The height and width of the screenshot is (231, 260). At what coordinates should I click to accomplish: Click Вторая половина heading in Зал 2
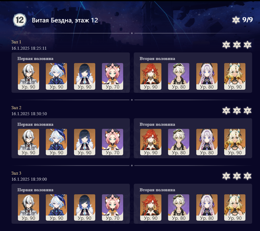point(157,124)
